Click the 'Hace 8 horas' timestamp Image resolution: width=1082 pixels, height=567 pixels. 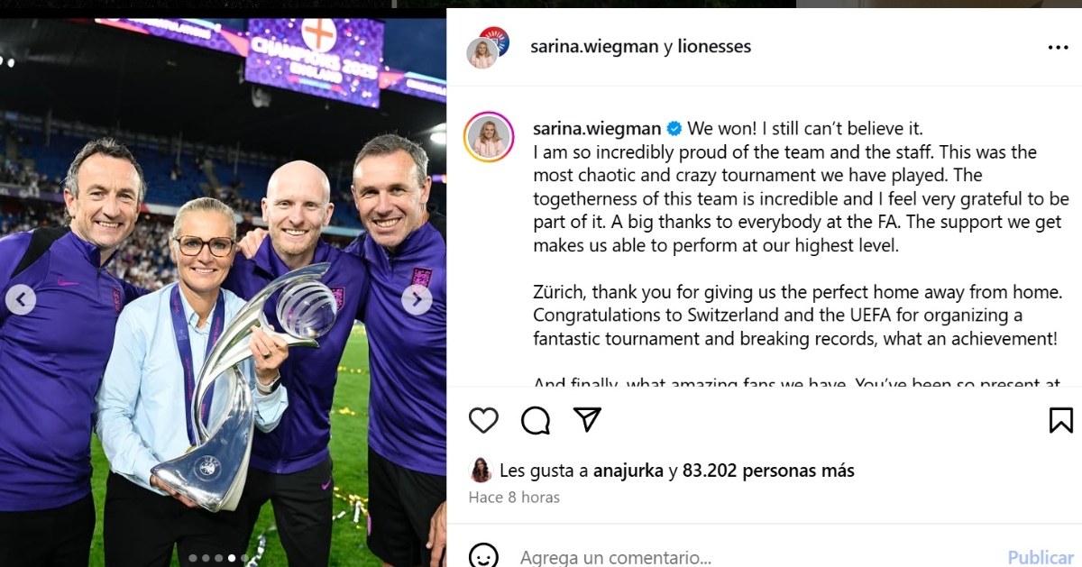pyautogui.click(x=514, y=497)
